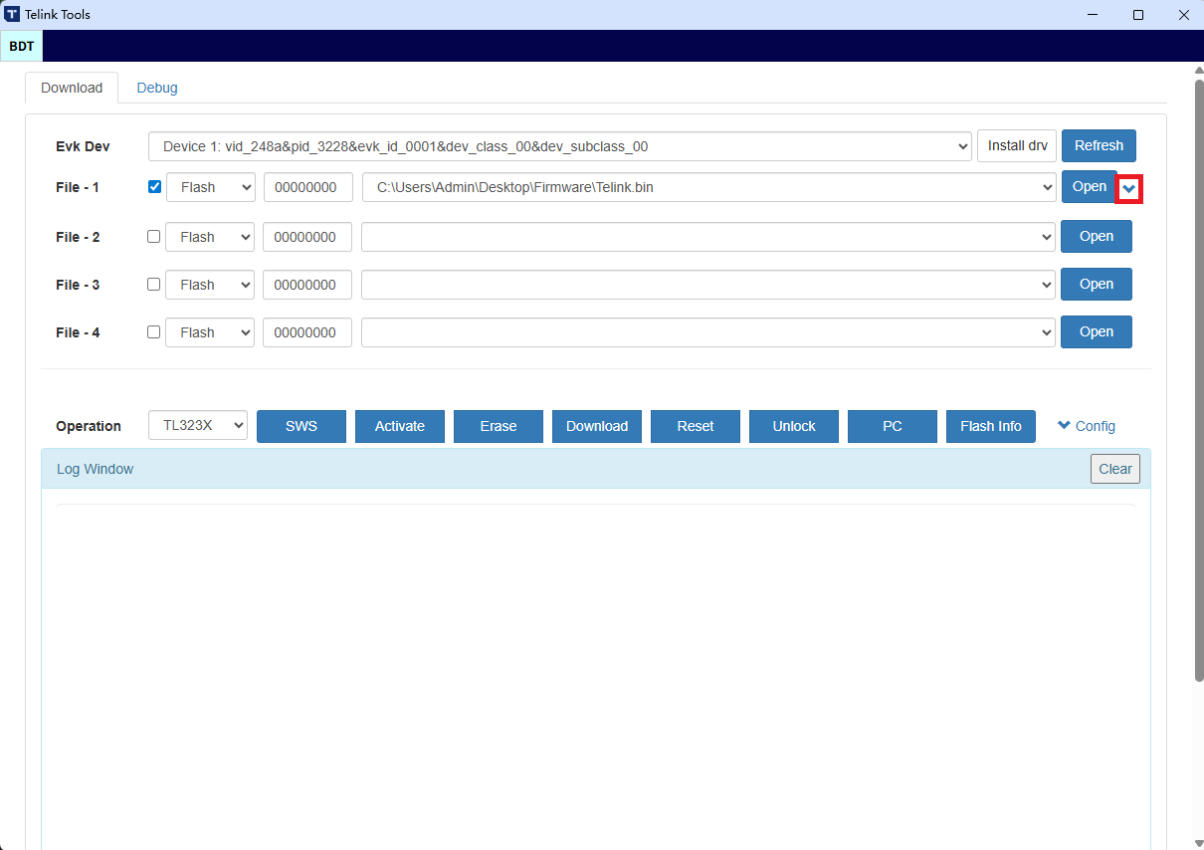The height and width of the screenshot is (850, 1204).
Task: Erase the chip flash
Action: tap(498, 426)
